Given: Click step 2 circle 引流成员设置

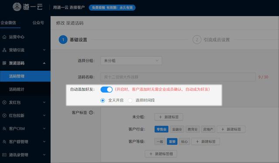Looking at the screenshot, I should tap(197, 40).
